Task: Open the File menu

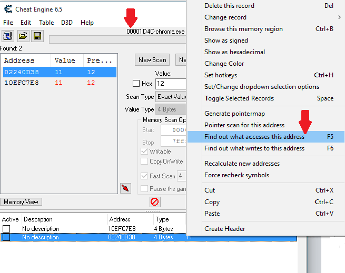Action: click(8, 23)
